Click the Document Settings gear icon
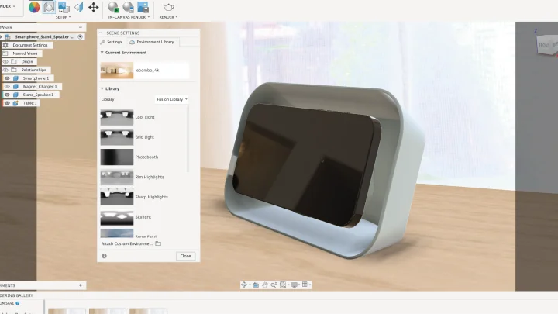Image resolution: width=558 pixels, height=314 pixels. coord(5,45)
